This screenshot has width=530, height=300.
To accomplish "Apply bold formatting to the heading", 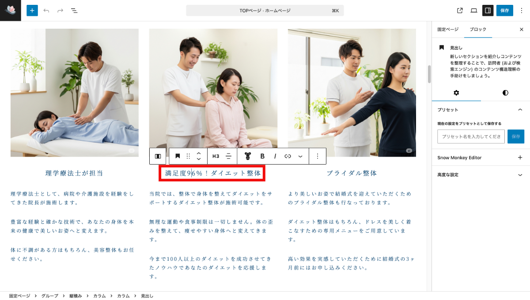I will tap(262, 156).
